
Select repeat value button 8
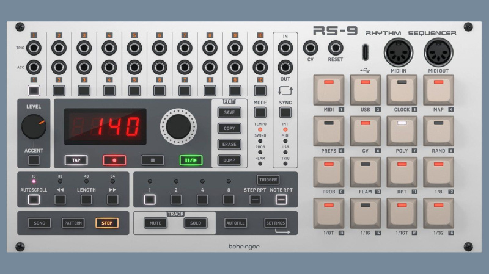(229, 200)
